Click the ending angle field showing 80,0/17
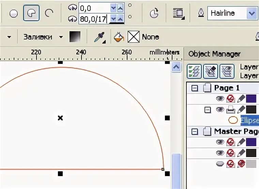Screen dimensions: 259x189 tap(94, 19)
